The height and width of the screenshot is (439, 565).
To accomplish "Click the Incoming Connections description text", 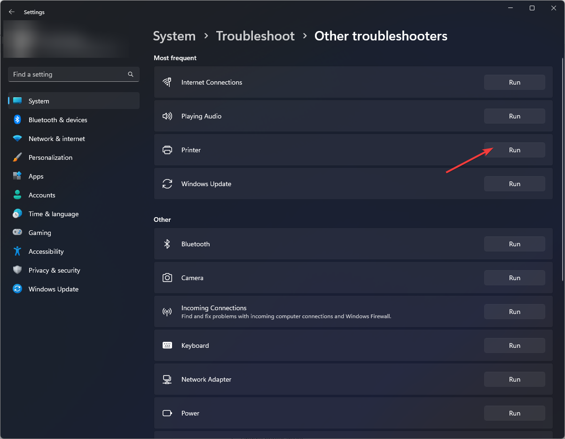I will pyautogui.click(x=286, y=316).
